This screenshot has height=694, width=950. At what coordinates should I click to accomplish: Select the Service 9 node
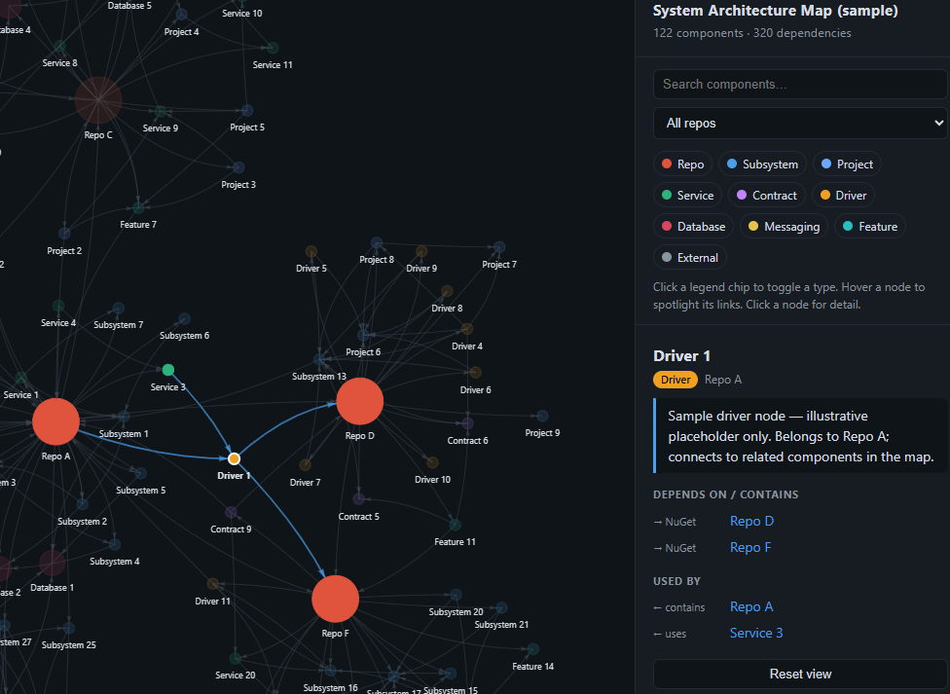(161, 112)
